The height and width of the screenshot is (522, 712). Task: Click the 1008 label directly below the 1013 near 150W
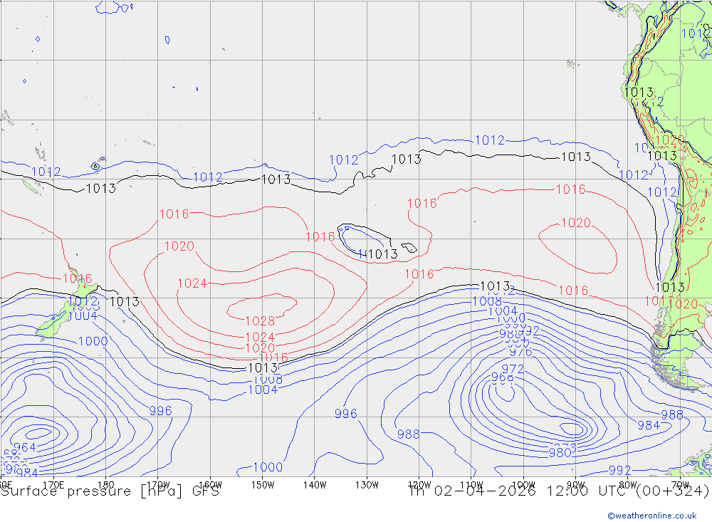(x=268, y=380)
